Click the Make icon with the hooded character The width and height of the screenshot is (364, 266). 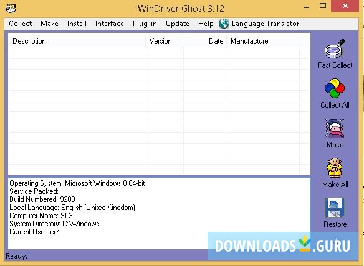[x=335, y=128]
